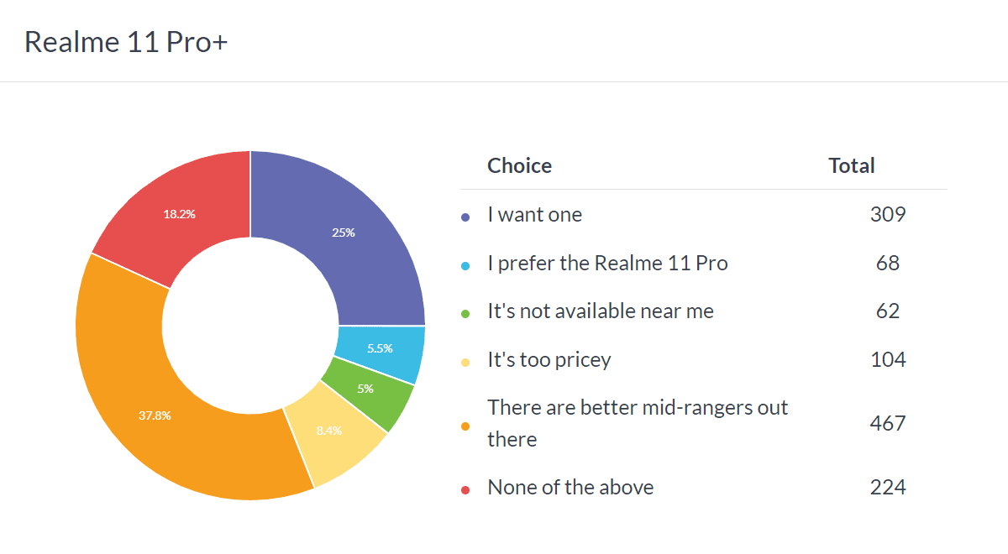The image size is (1008, 554).
Task: Click blue legend dot for Realme 11 Pro
Action: pos(465,265)
